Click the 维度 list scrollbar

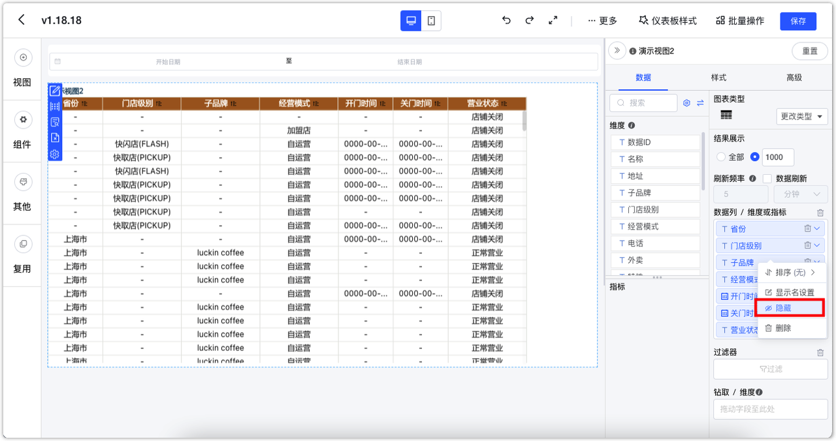click(703, 160)
